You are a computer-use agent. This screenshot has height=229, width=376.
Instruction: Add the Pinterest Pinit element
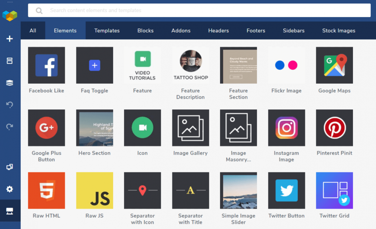[x=334, y=128]
